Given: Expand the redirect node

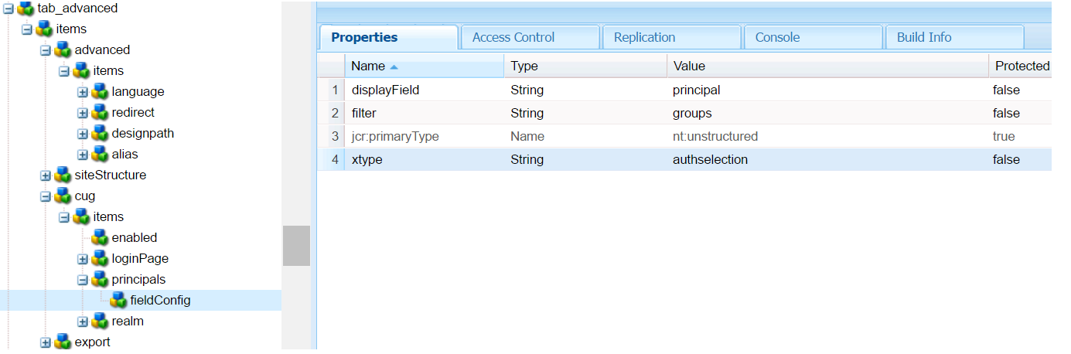Looking at the screenshot, I should (x=83, y=112).
